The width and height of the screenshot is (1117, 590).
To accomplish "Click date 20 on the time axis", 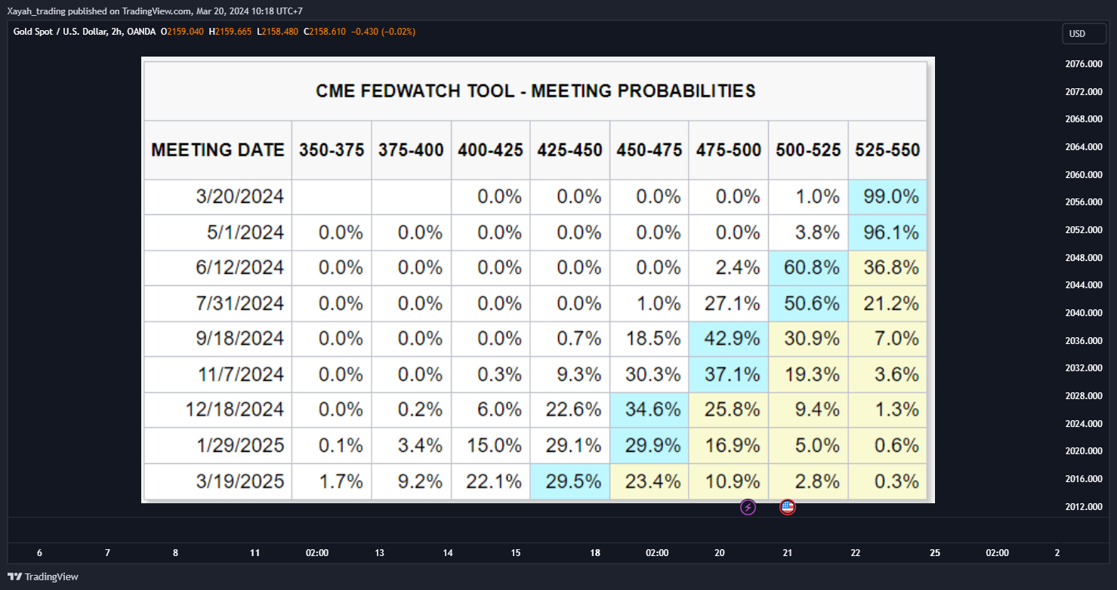I will (719, 553).
